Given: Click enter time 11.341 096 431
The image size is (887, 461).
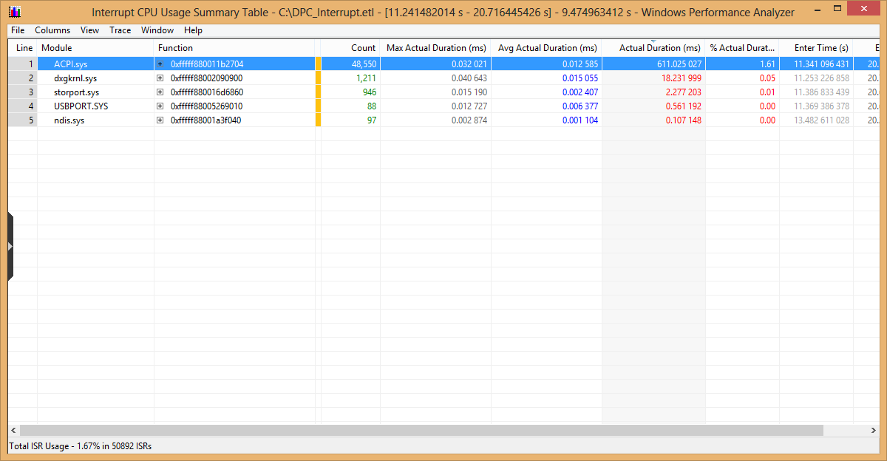Looking at the screenshot, I should [821, 64].
